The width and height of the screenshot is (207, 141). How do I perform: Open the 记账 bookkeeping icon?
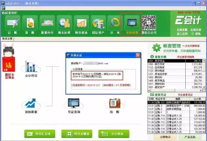coord(13,23)
